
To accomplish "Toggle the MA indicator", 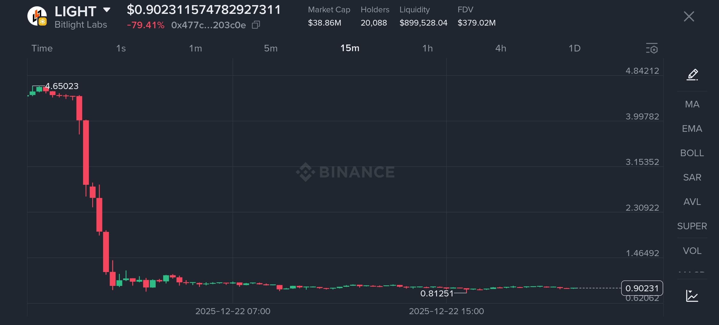I will pyautogui.click(x=692, y=104).
